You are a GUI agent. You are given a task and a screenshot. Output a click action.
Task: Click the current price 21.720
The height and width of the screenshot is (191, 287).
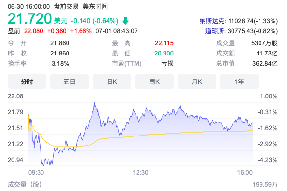click(29, 18)
